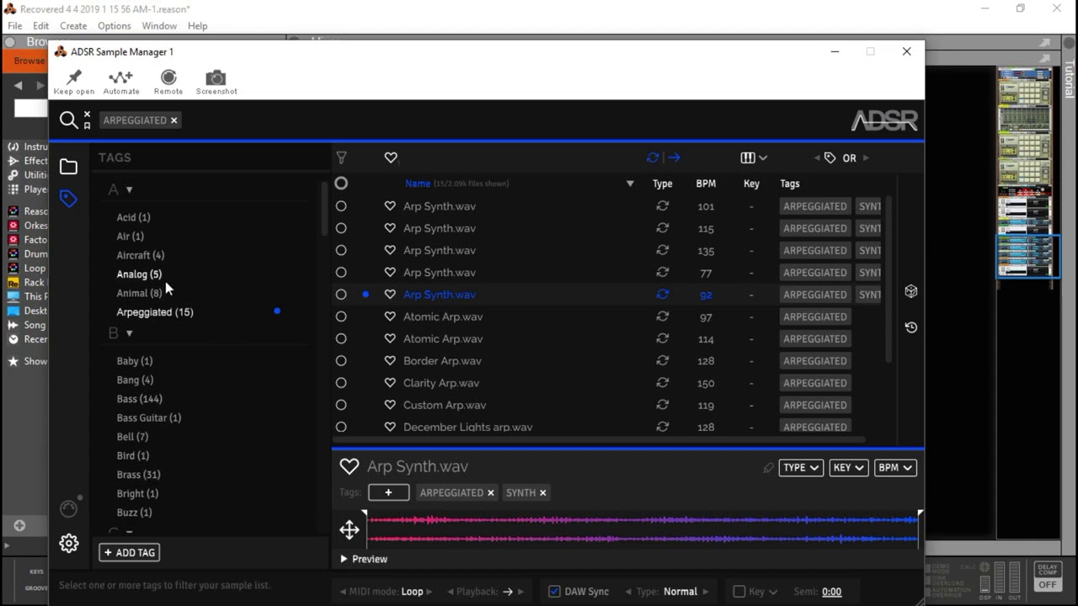Open the BPM dropdown
1078x606 pixels.
895,468
